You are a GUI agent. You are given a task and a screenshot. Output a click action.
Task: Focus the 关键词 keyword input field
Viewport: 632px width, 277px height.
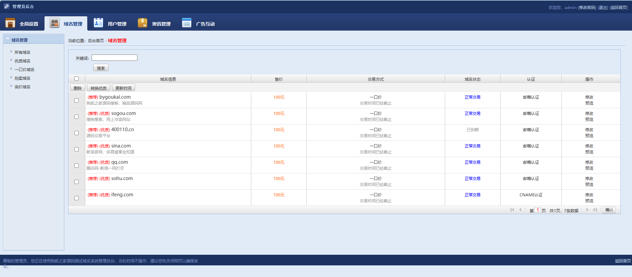[x=115, y=58]
